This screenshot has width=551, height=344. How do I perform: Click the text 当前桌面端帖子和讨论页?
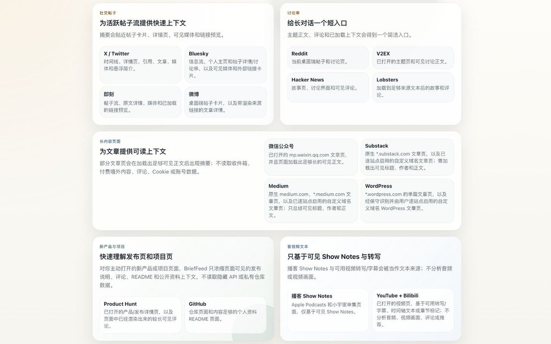(320, 62)
